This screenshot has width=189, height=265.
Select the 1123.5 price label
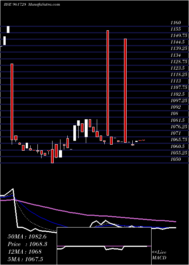pyautogui.click(x=178, y=68)
